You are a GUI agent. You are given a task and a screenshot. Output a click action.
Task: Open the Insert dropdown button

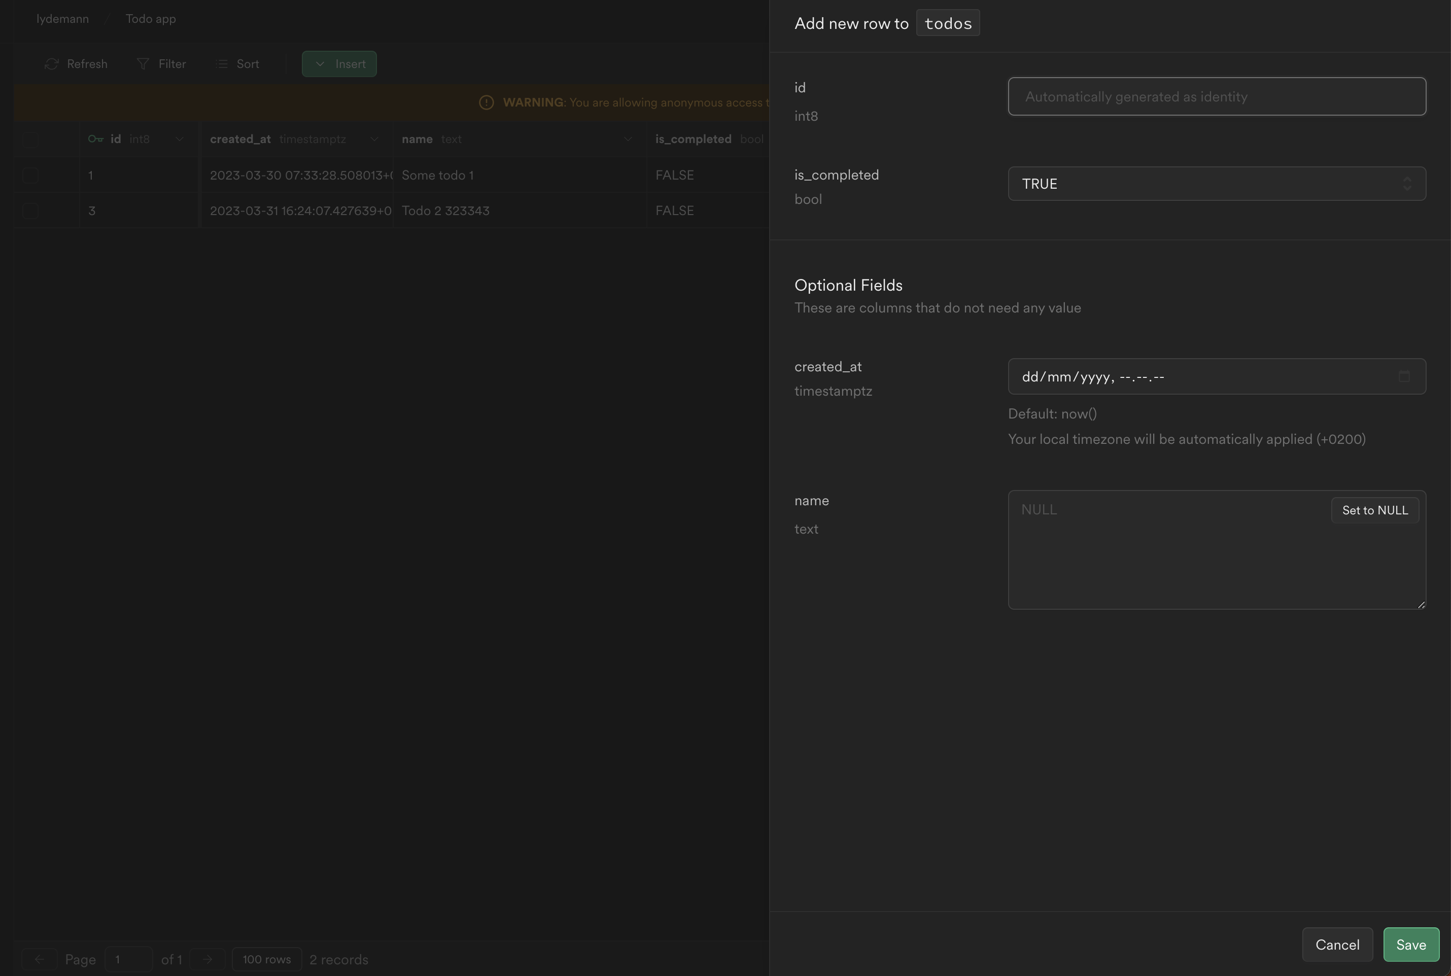click(x=338, y=64)
